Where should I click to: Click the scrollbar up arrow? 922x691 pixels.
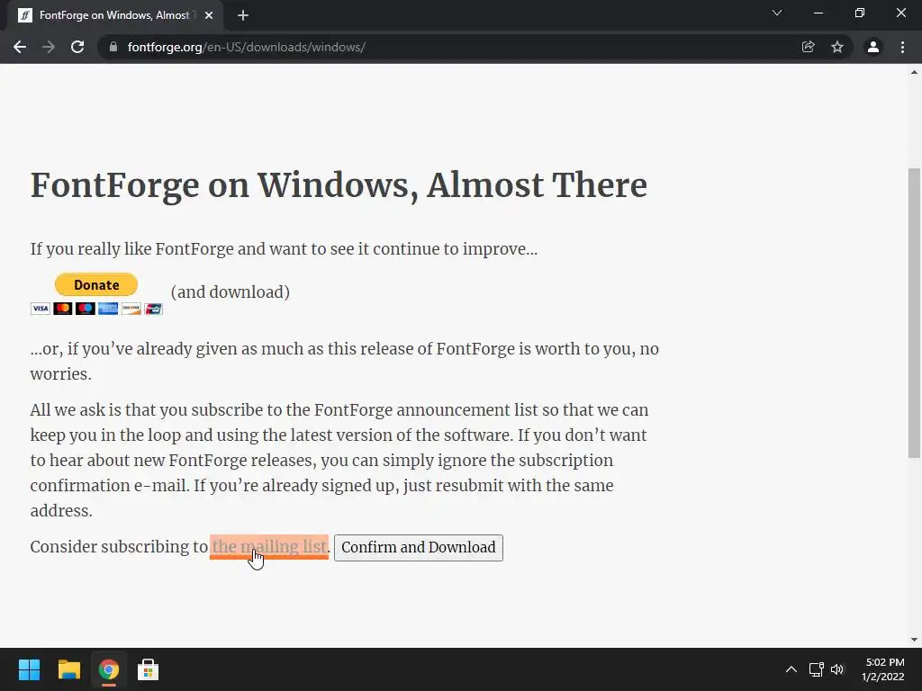[914, 72]
